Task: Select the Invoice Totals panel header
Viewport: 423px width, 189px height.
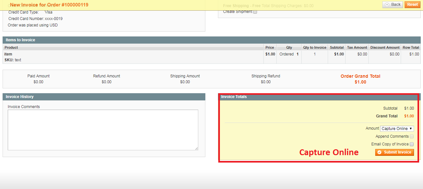Action: point(234,97)
